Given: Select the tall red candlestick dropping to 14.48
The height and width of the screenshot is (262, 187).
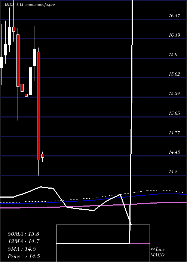Looking at the screenshot, I should click(39, 106).
